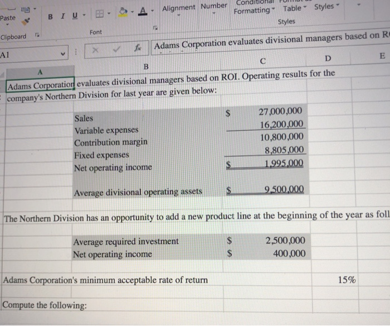Apply the Font Color

pos(143,11)
